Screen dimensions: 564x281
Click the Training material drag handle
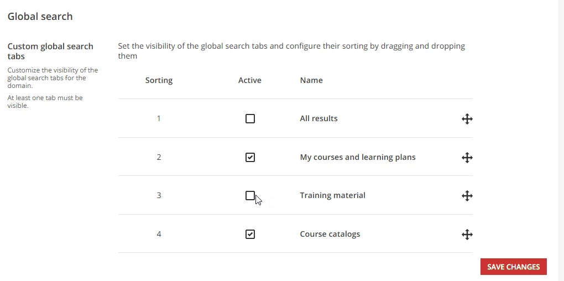tap(467, 196)
